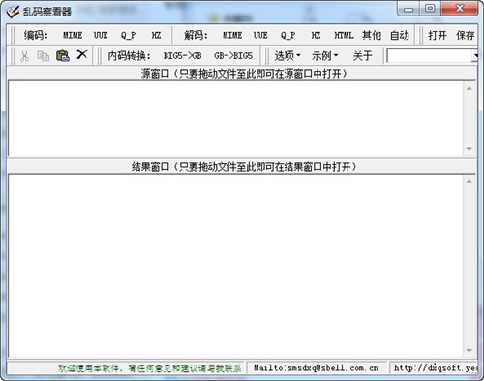Decode with HZ under 解码

[316, 35]
